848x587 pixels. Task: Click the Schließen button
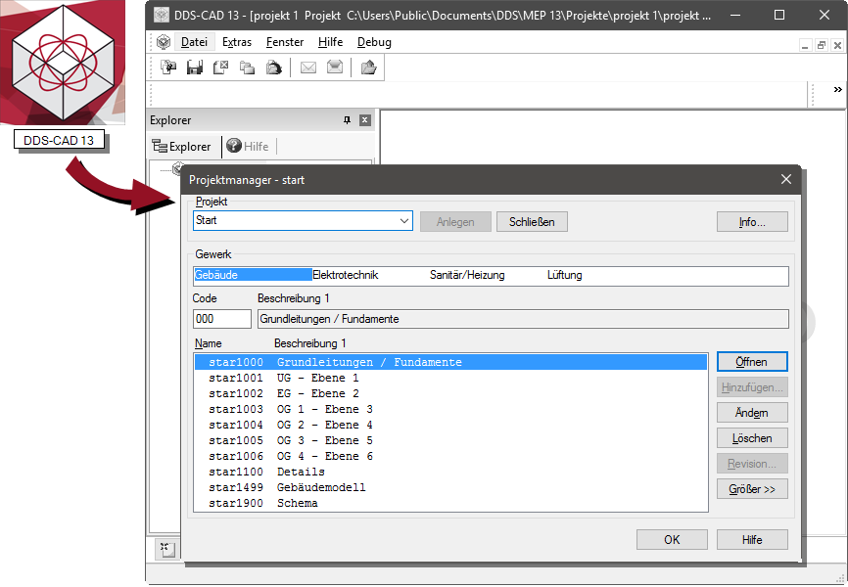[x=532, y=222]
